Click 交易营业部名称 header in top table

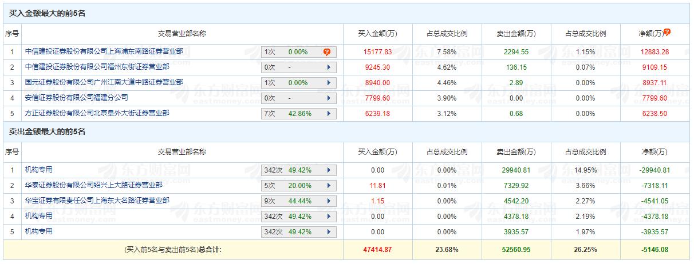182,33
